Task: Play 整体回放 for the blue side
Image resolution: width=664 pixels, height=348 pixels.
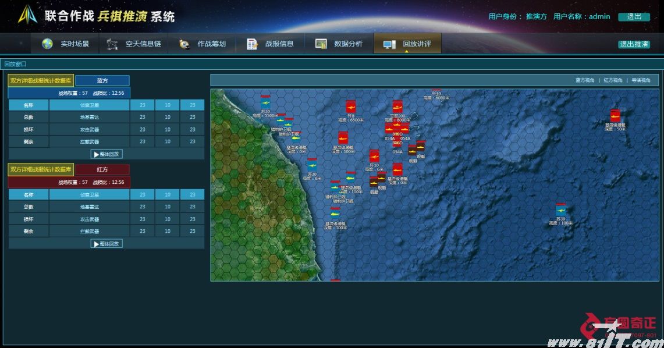Action: pyautogui.click(x=106, y=154)
